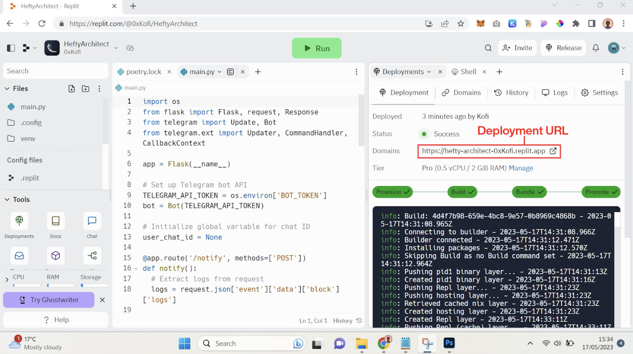Switch to the Logs tab

[x=555, y=93]
